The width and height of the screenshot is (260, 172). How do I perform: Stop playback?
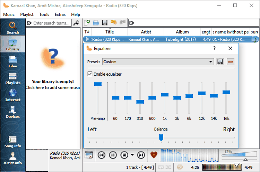tap(124, 155)
